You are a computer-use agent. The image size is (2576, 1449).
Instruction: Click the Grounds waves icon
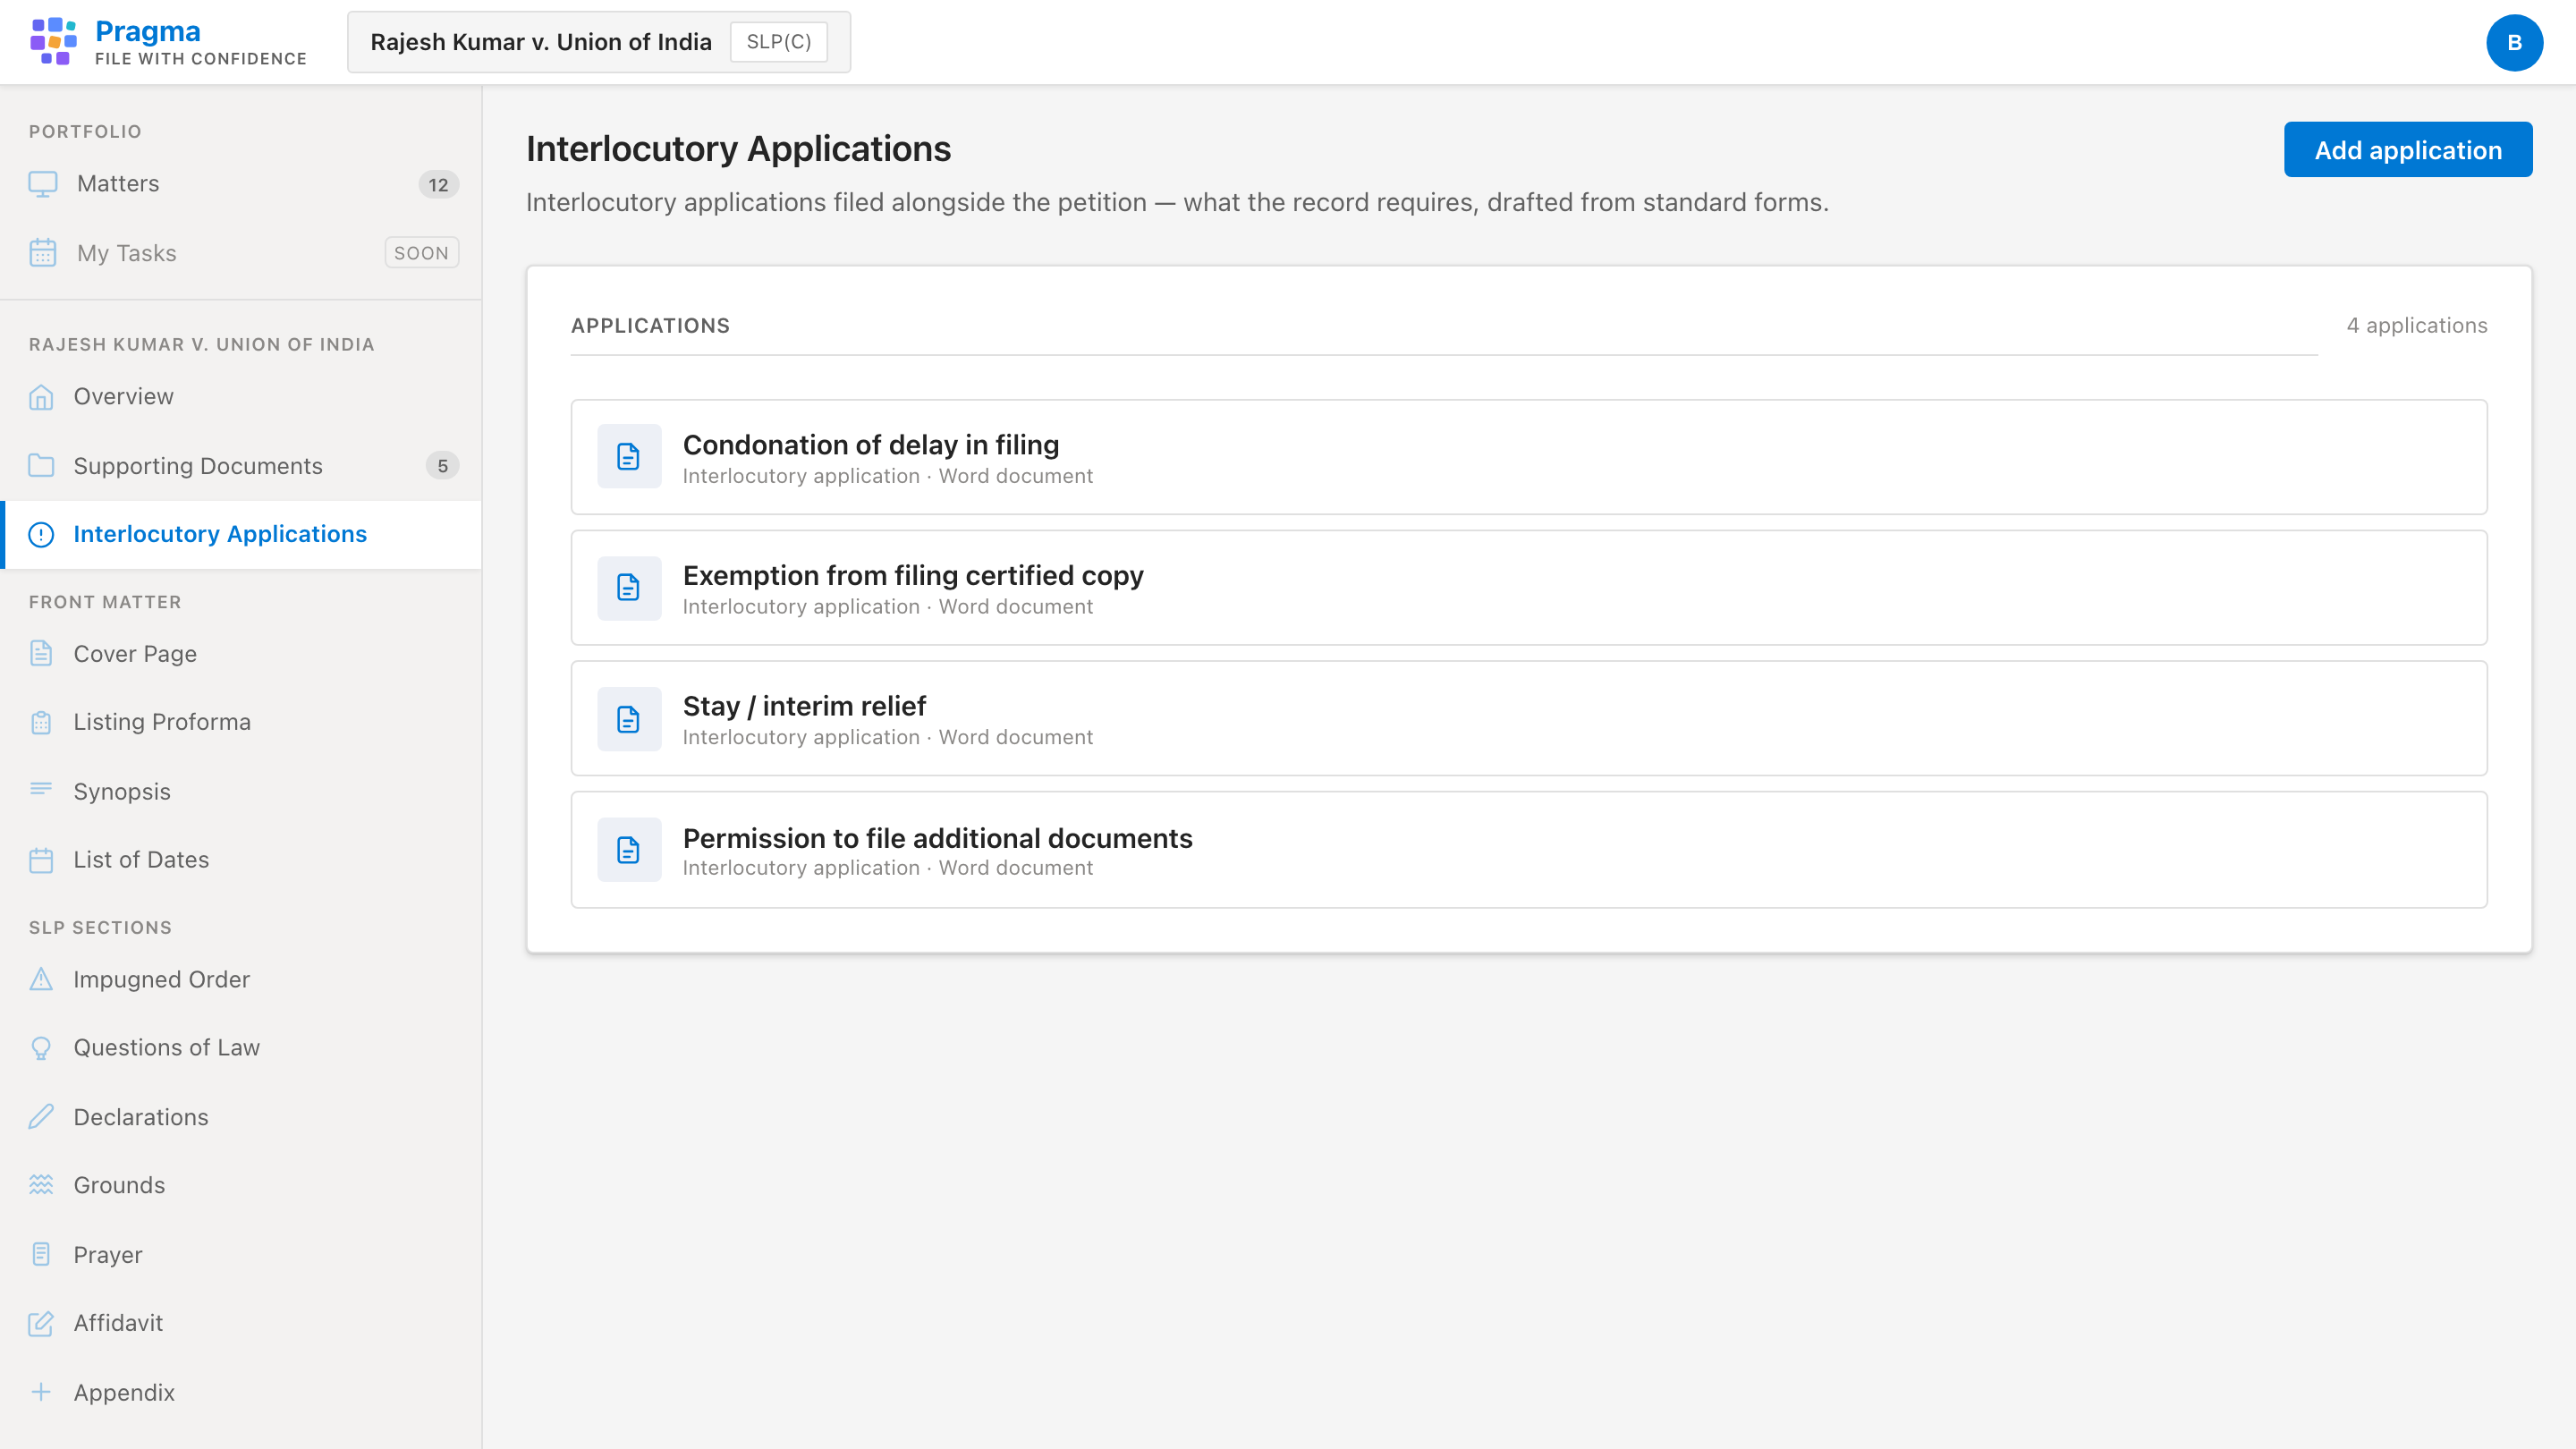coord(41,1185)
